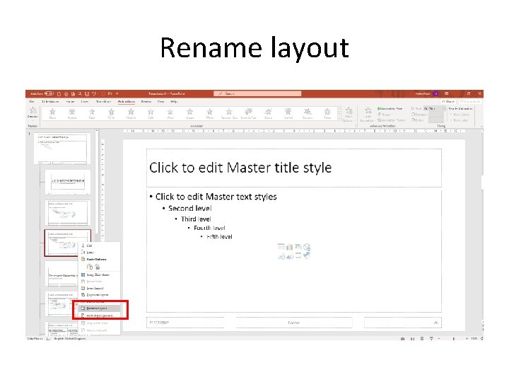Click the Share button
Image resolution: width=509 pixels, height=382 pixels.
(448, 102)
